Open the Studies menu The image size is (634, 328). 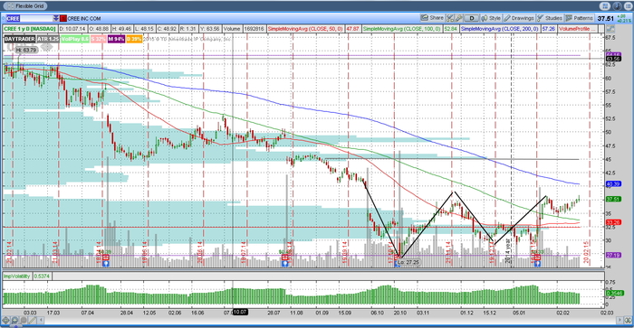550,18
